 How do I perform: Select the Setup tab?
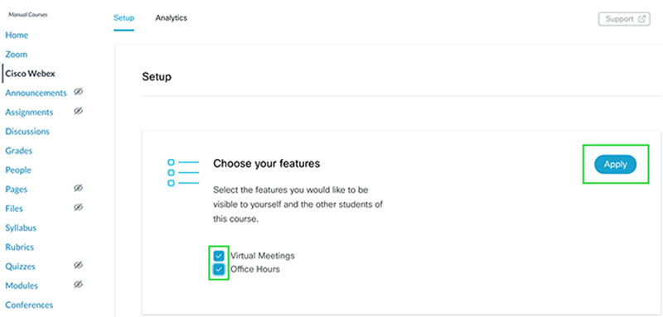click(123, 18)
